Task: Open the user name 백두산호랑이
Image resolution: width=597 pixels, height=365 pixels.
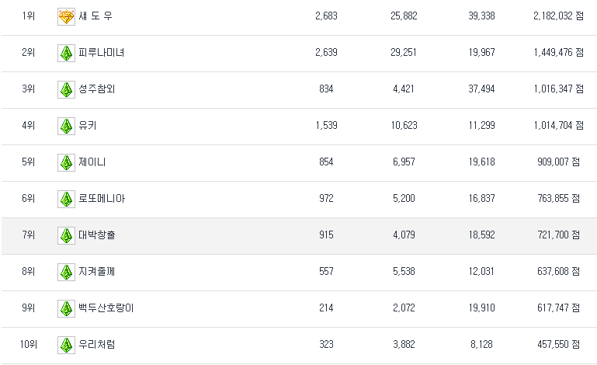Action: pos(106,308)
